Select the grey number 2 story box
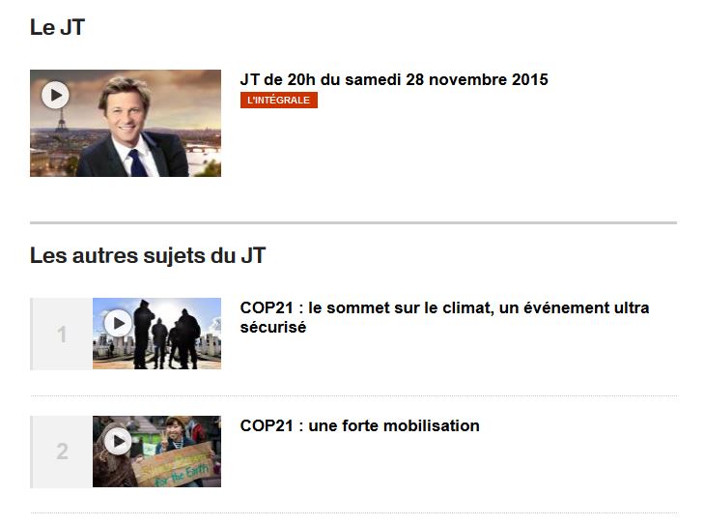The image size is (705, 525). tap(62, 452)
